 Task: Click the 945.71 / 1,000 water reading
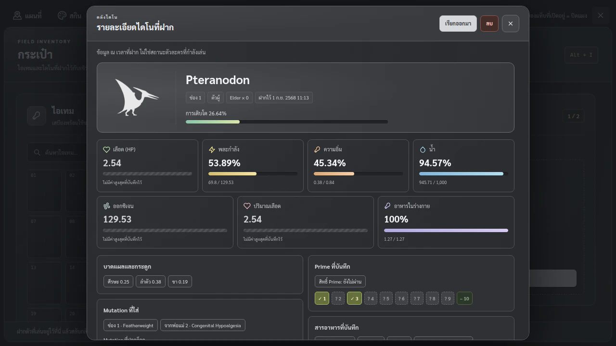(433, 183)
